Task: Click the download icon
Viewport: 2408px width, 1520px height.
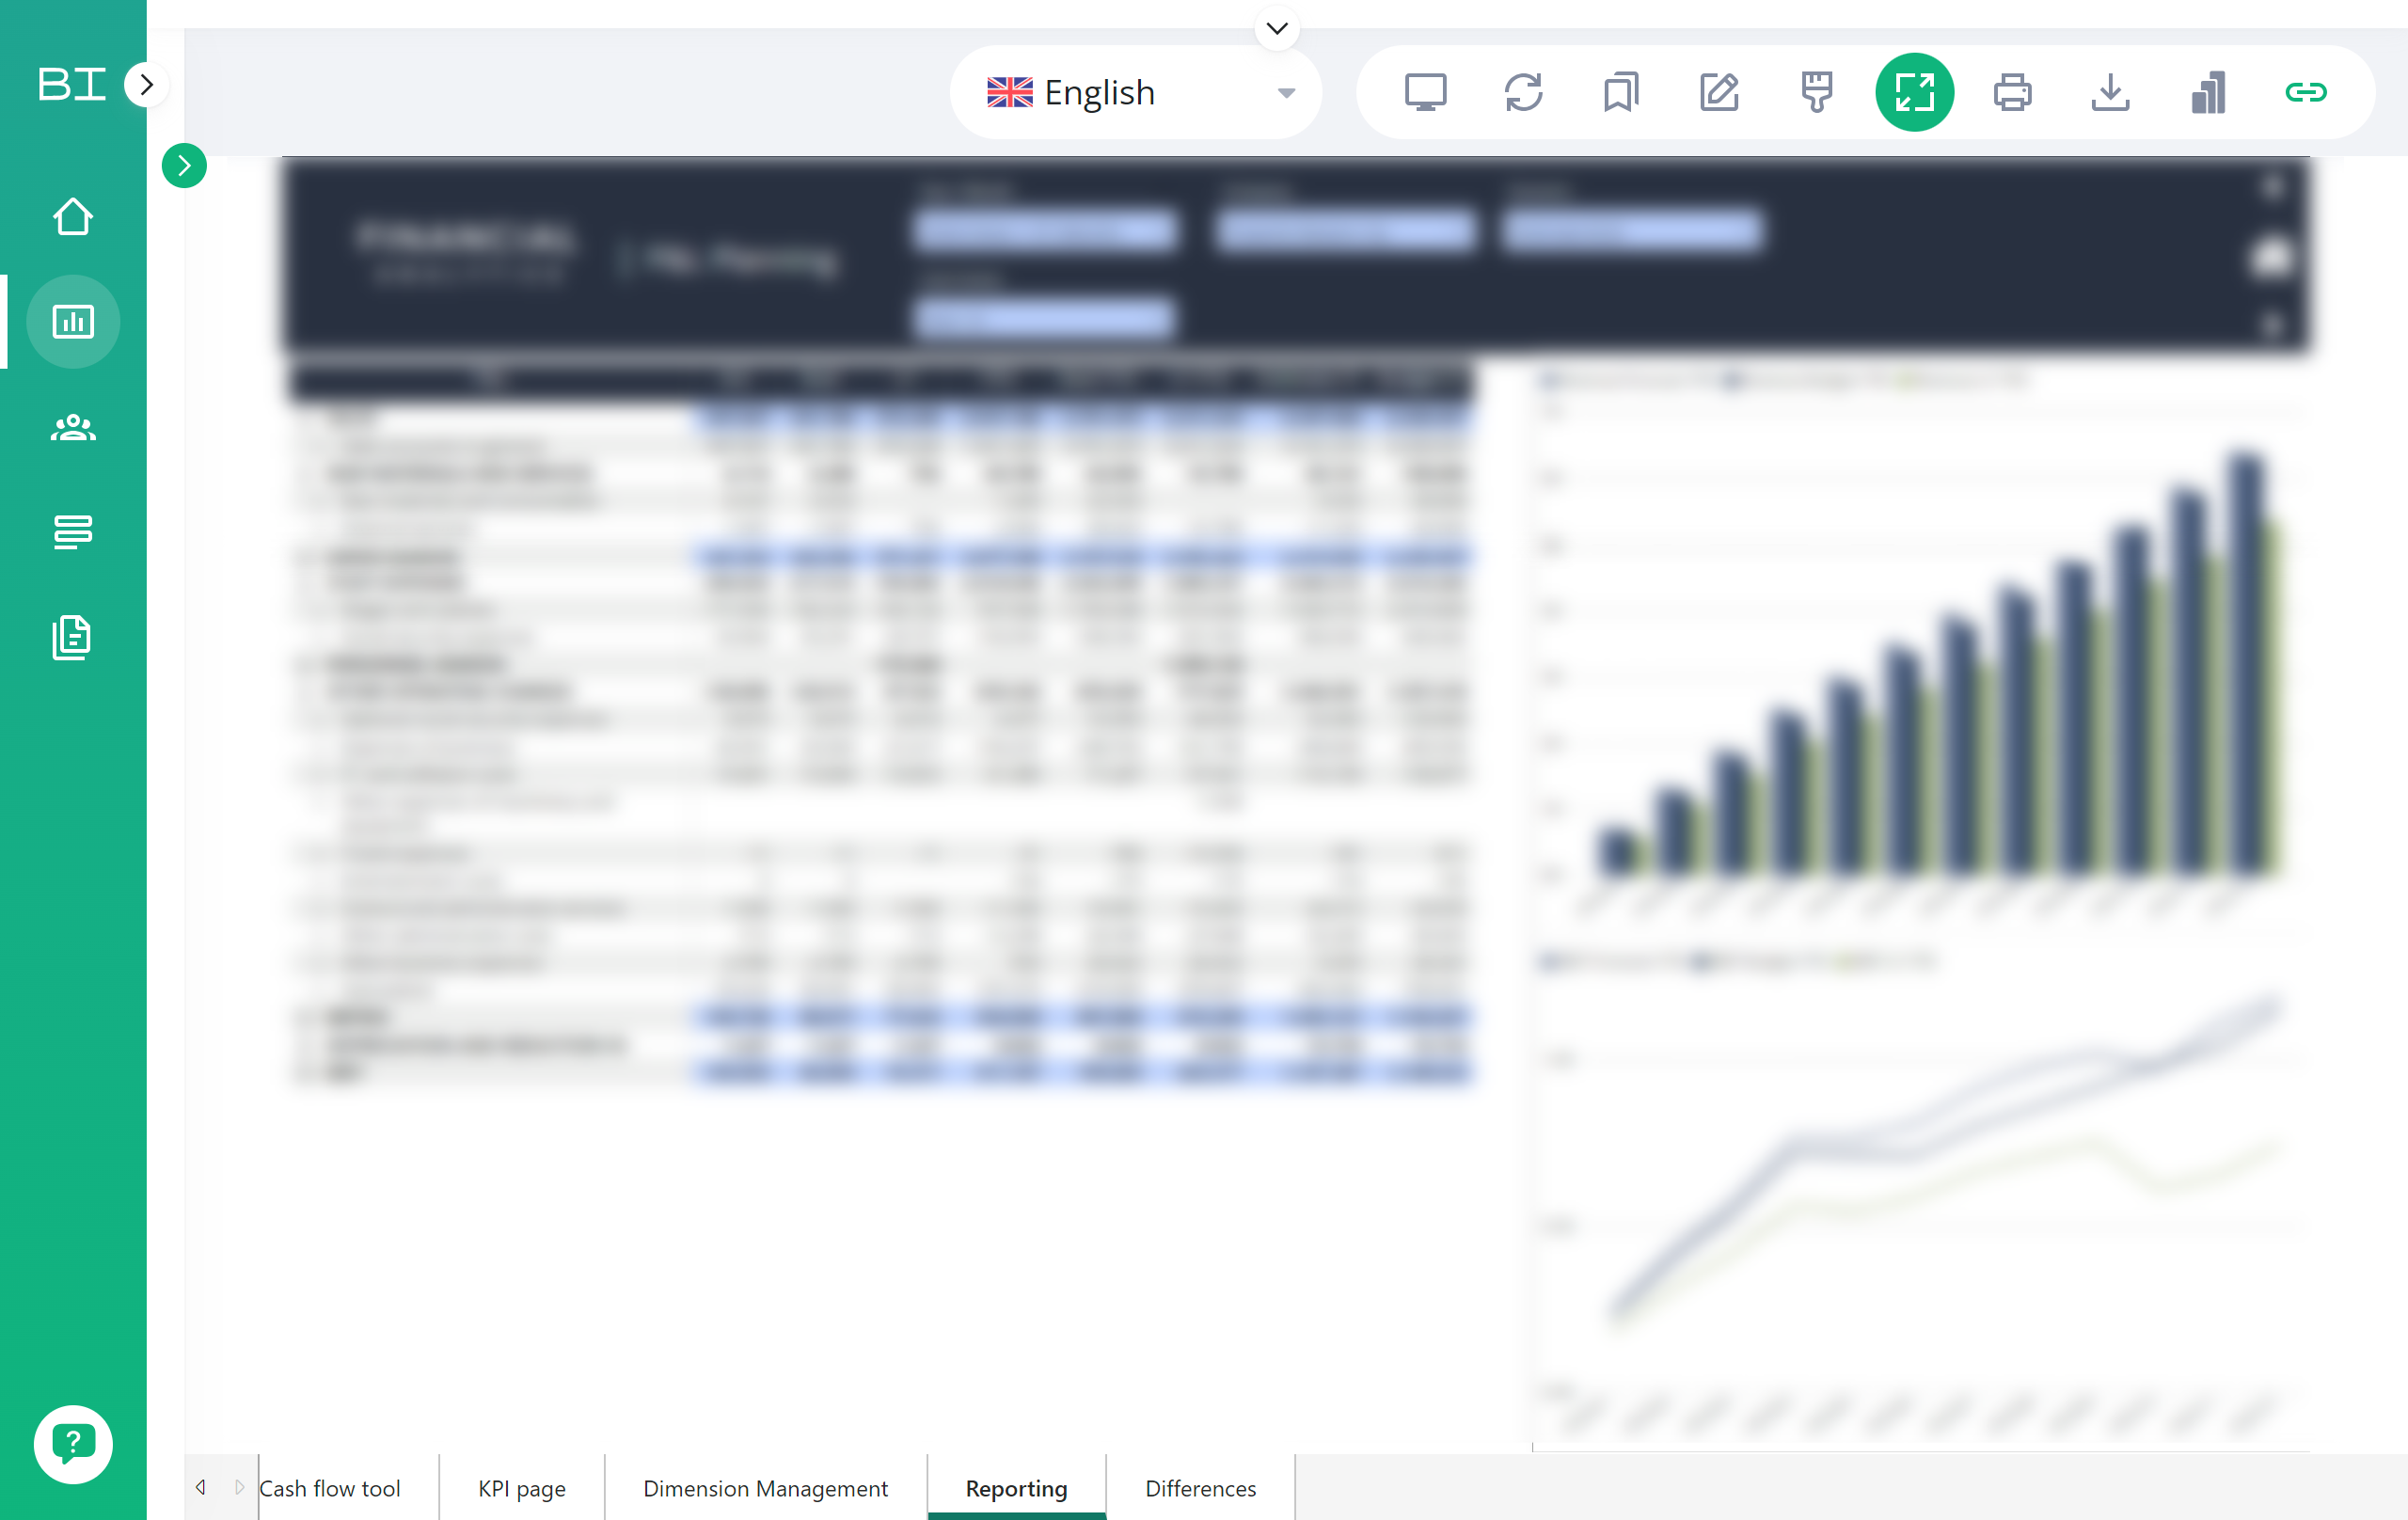Action: pos(2110,92)
